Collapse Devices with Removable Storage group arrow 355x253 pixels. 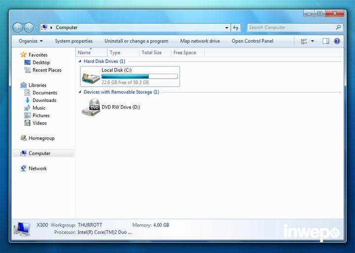coord(80,92)
